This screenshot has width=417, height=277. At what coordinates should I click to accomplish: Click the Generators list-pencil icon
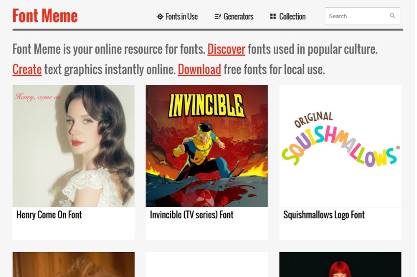[218, 17]
